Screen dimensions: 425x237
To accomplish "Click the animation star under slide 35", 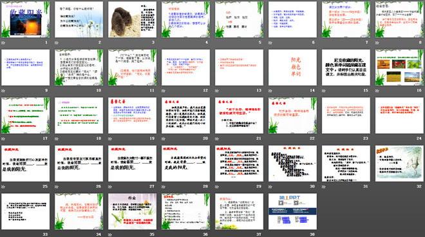I will [x=109, y=234].
